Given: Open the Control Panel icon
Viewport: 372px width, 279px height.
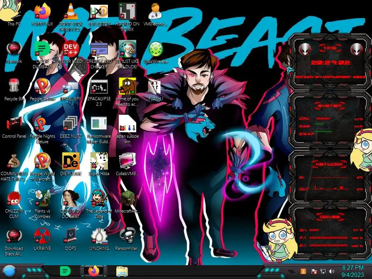Looking at the screenshot, I should pos(14,127).
